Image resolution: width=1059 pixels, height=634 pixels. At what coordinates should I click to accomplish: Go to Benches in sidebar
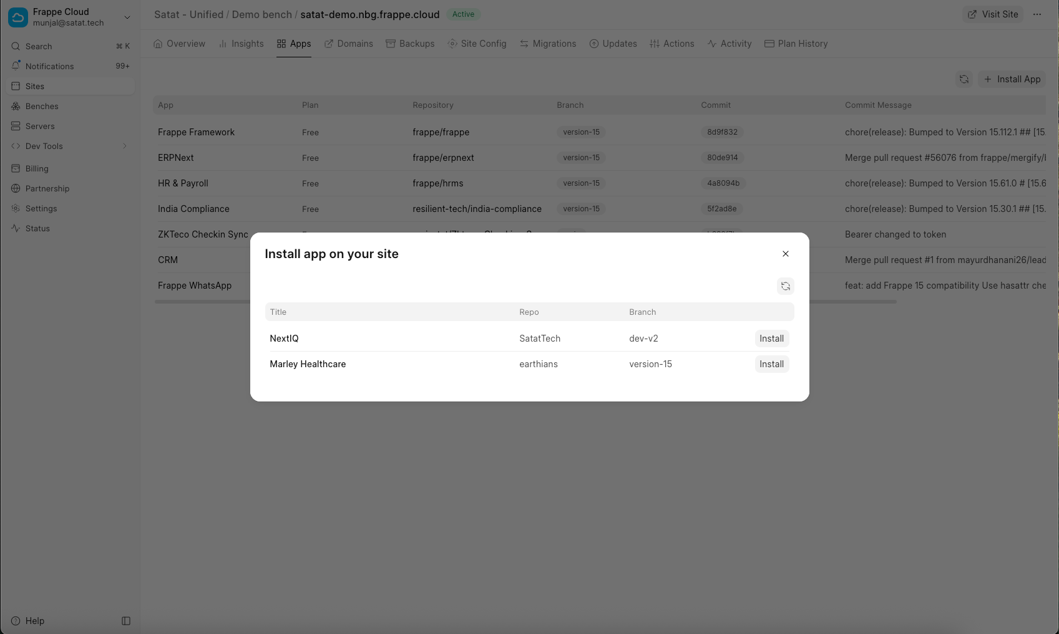[70, 106]
